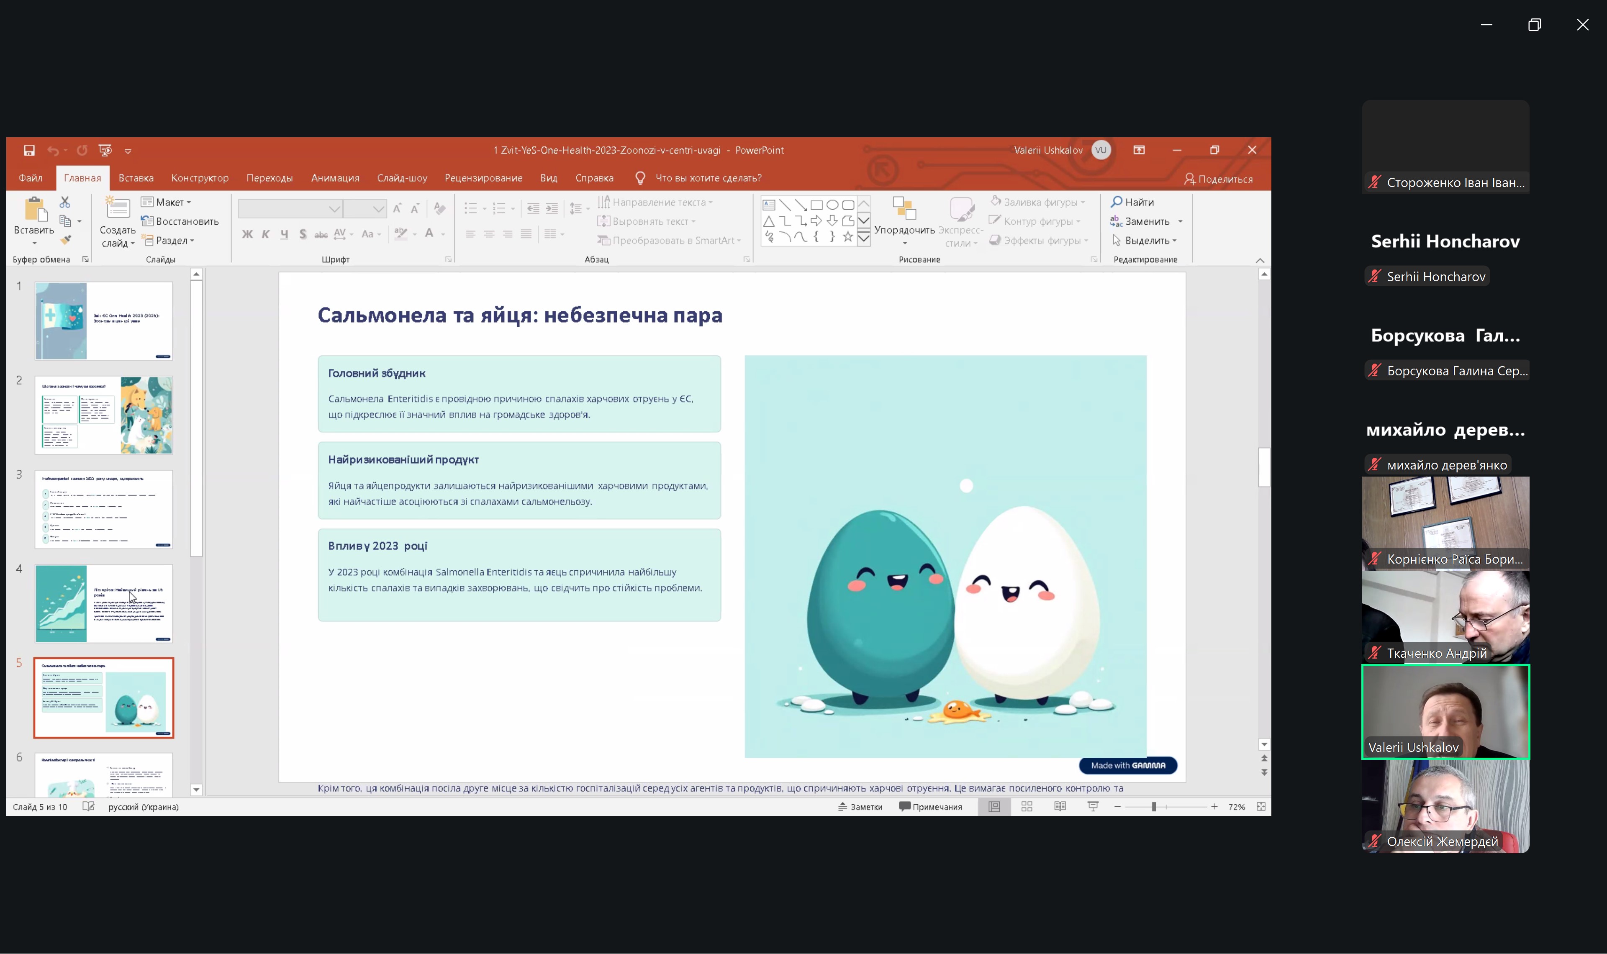Viewport: 1607px width, 954px height.
Task: Toggle Normal view button in status bar
Action: 994,807
